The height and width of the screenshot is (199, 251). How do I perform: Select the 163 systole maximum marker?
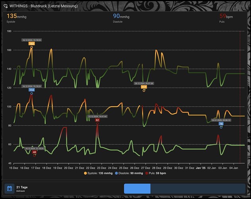pyautogui.click(x=31, y=44)
